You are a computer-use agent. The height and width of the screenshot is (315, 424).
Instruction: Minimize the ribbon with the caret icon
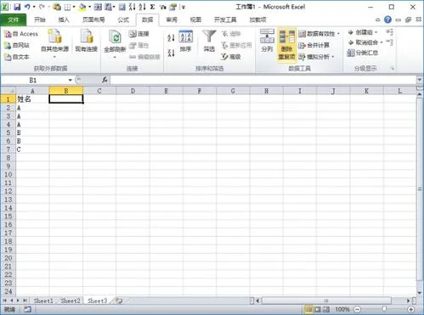tap(378, 20)
